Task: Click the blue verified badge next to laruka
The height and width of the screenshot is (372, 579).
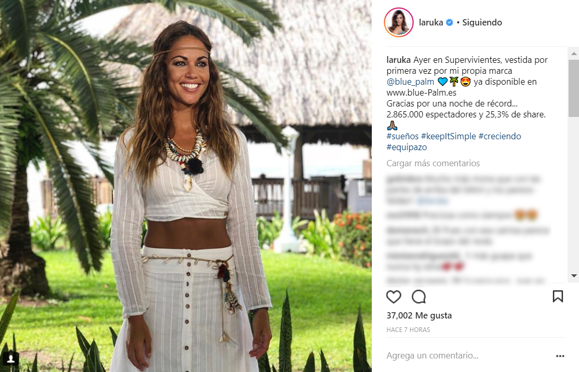Action: [449, 22]
